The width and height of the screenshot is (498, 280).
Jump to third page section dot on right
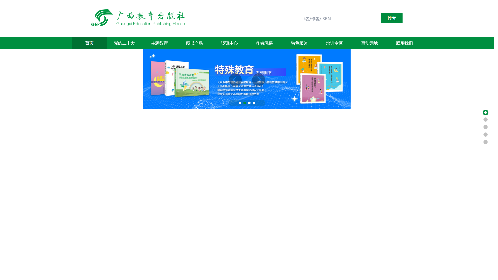click(485, 127)
